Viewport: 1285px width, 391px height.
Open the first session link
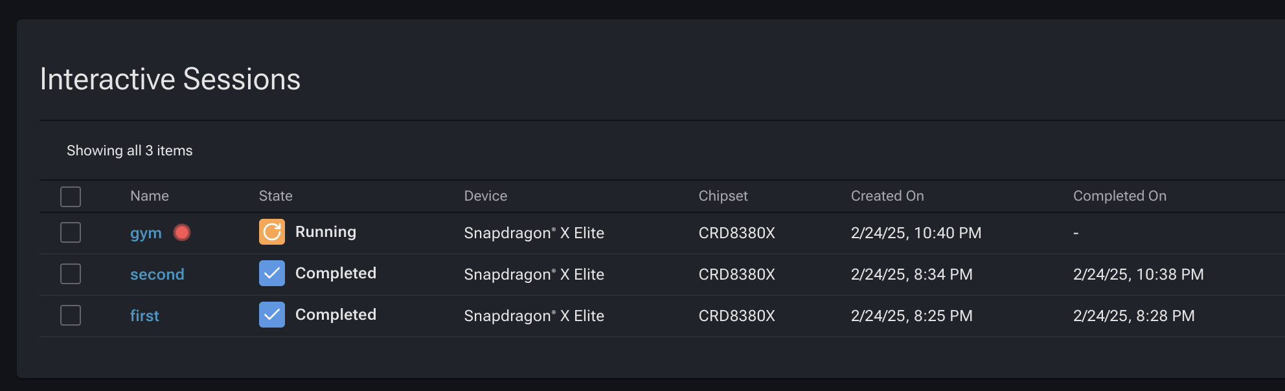[x=144, y=315]
